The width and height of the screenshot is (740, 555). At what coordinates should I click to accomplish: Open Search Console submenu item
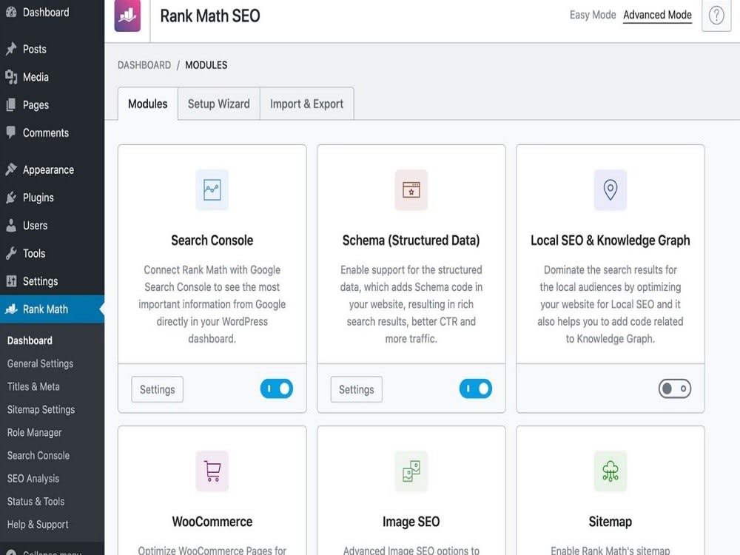[x=38, y=455]
